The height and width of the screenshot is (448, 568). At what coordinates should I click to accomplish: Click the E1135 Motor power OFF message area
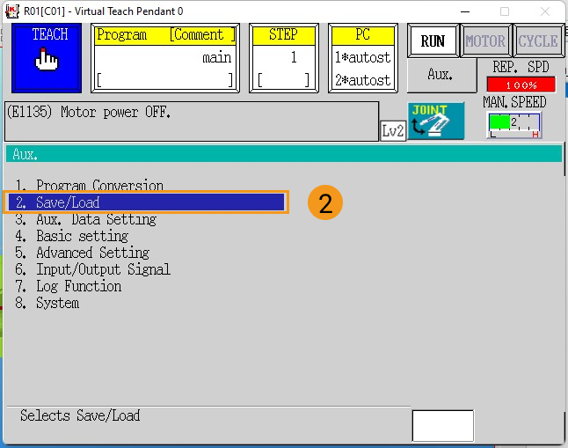click(192, 121)
